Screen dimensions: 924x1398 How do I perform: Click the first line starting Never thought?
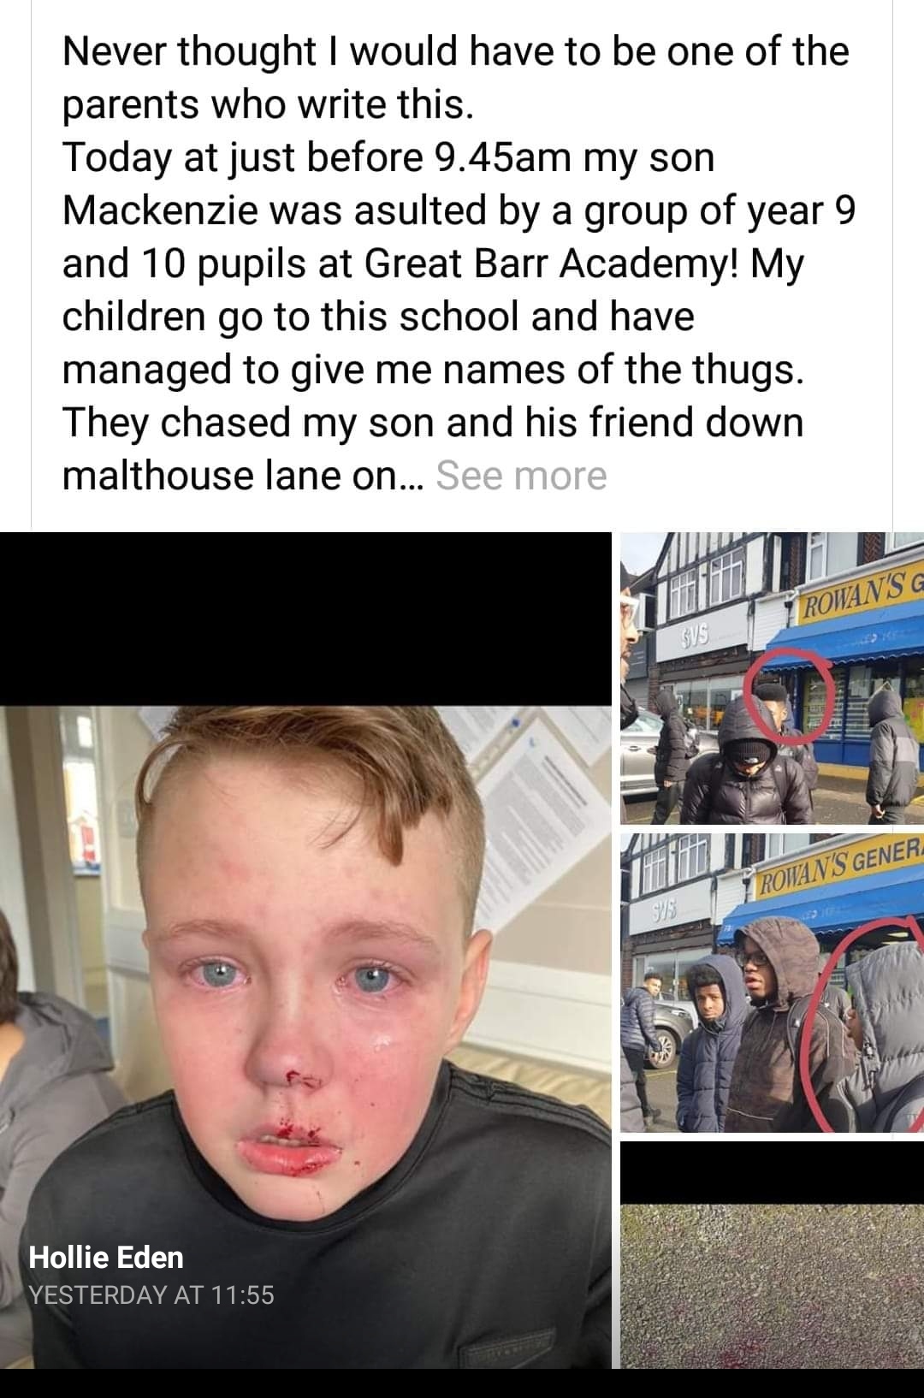(456, 52)
